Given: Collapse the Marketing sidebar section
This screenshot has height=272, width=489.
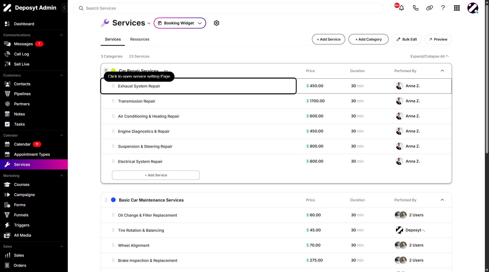Looking at the screenshot, I should [x=61, y=176].
